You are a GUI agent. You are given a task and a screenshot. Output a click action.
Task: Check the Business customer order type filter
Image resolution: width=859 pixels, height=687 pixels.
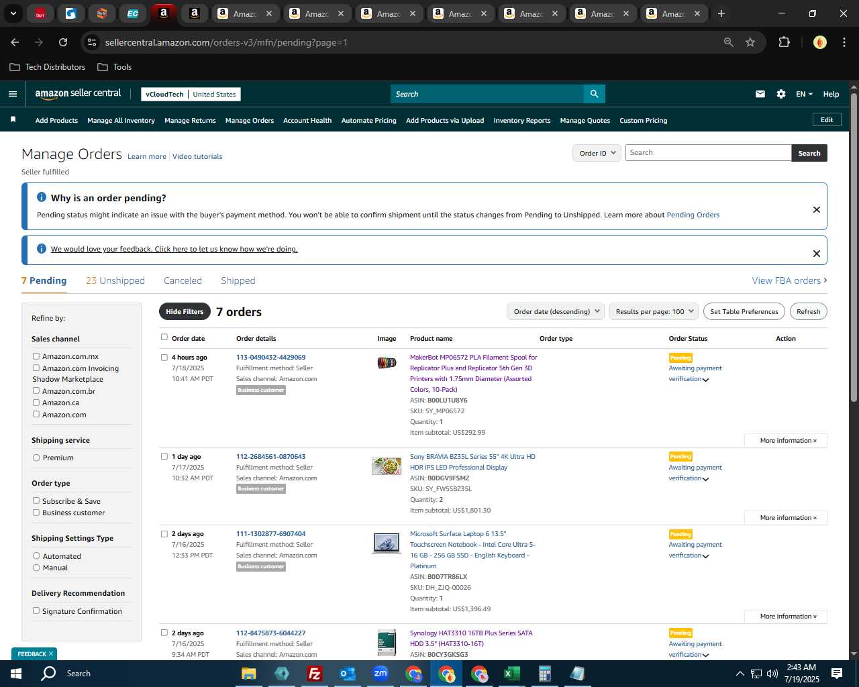coord(36,513)
